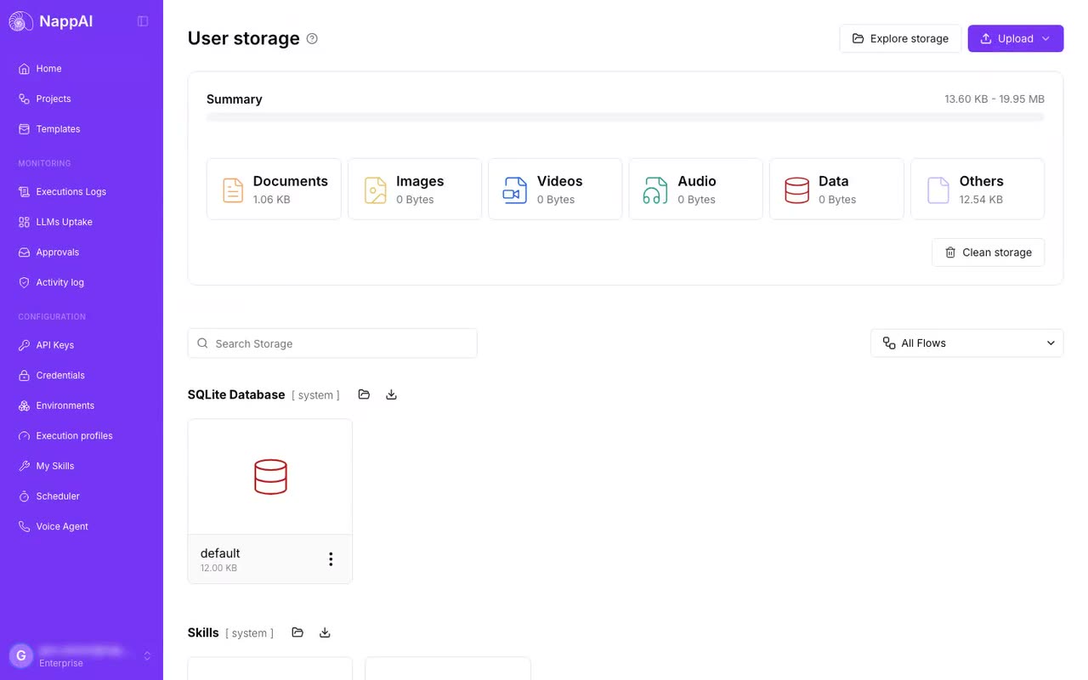Go to Home in the sidebar
Screen dimensions: 1088x680
tap(82, 69)
